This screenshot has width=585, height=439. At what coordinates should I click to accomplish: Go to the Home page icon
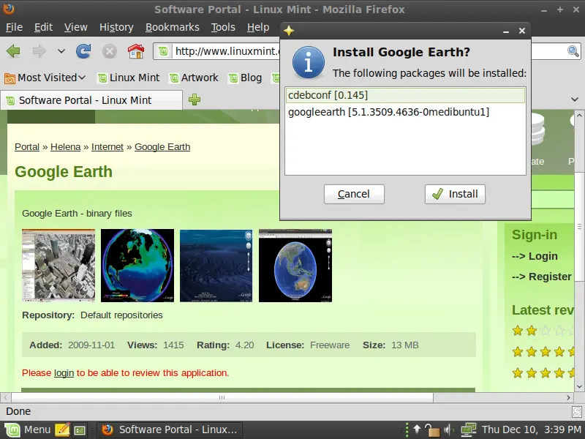tap(136, 51)
